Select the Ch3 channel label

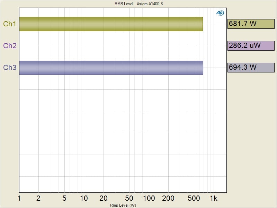tap(10, 68)
